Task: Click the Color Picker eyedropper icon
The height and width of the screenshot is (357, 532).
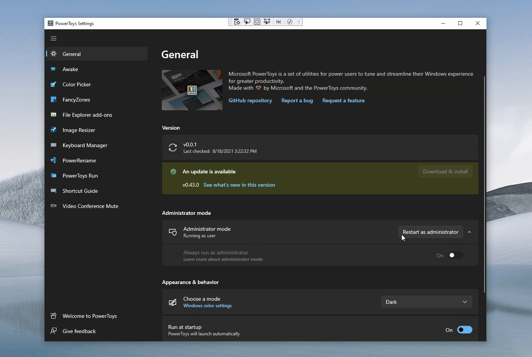Action: (54, 84)
